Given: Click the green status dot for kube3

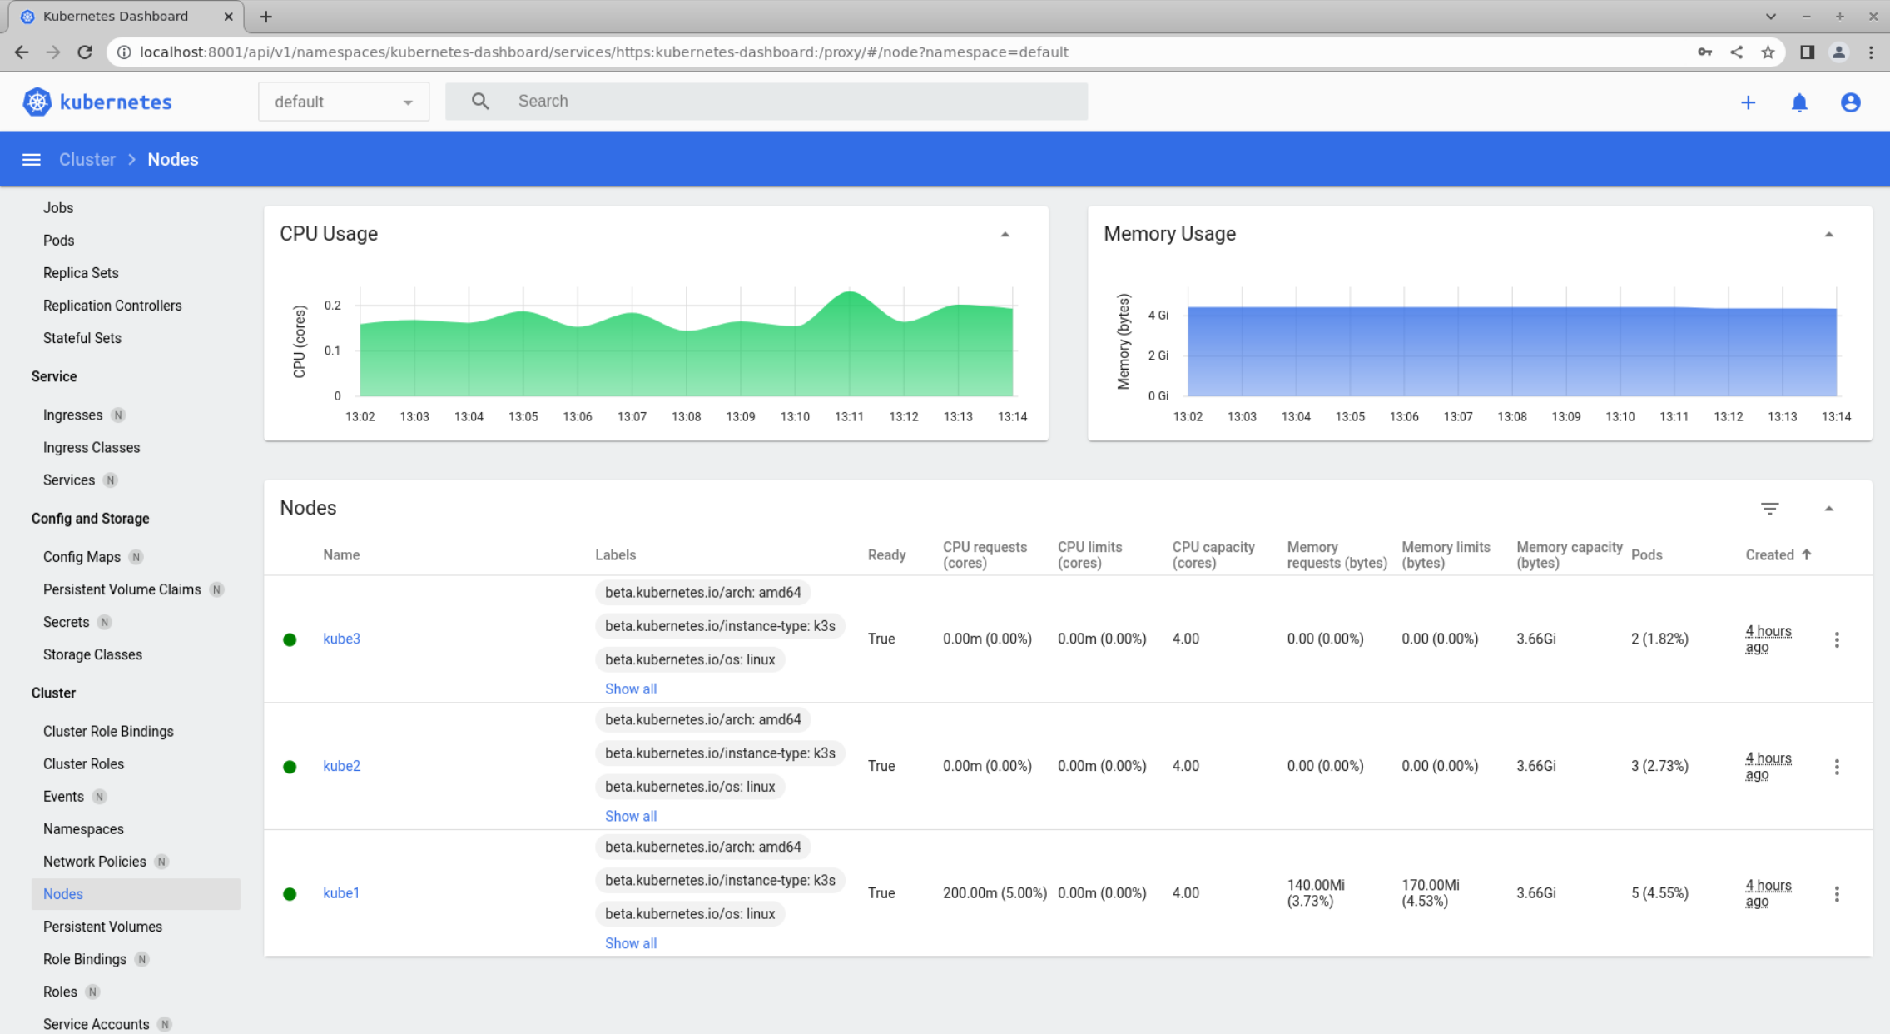Looking at the screenshot, I should tap(290, 639).
